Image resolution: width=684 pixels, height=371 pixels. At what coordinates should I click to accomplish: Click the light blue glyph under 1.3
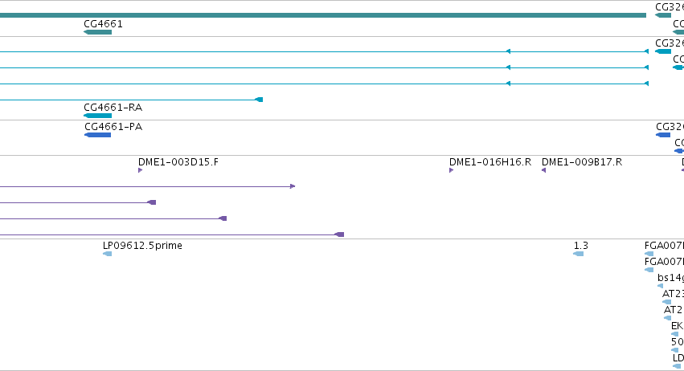579,254
